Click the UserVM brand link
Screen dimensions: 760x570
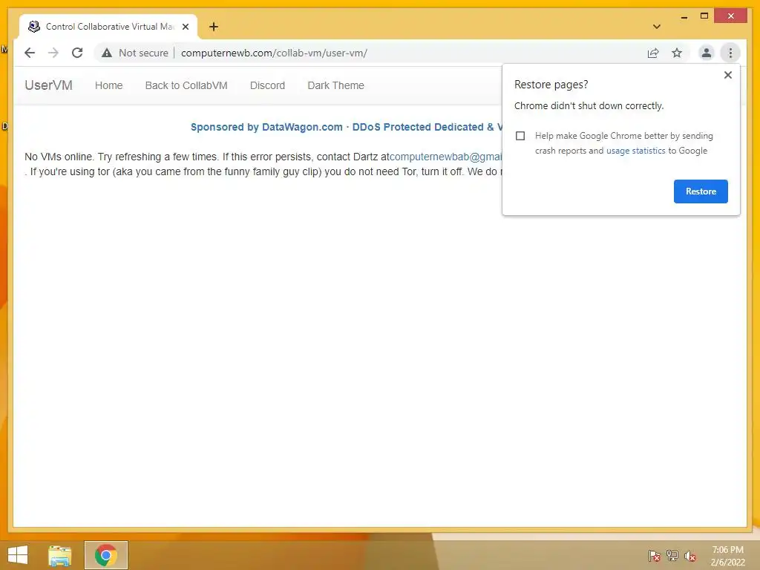(48, 85)
